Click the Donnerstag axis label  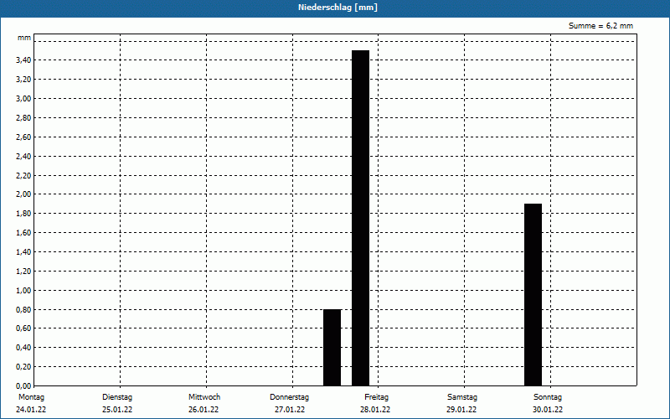click(289, 397)
